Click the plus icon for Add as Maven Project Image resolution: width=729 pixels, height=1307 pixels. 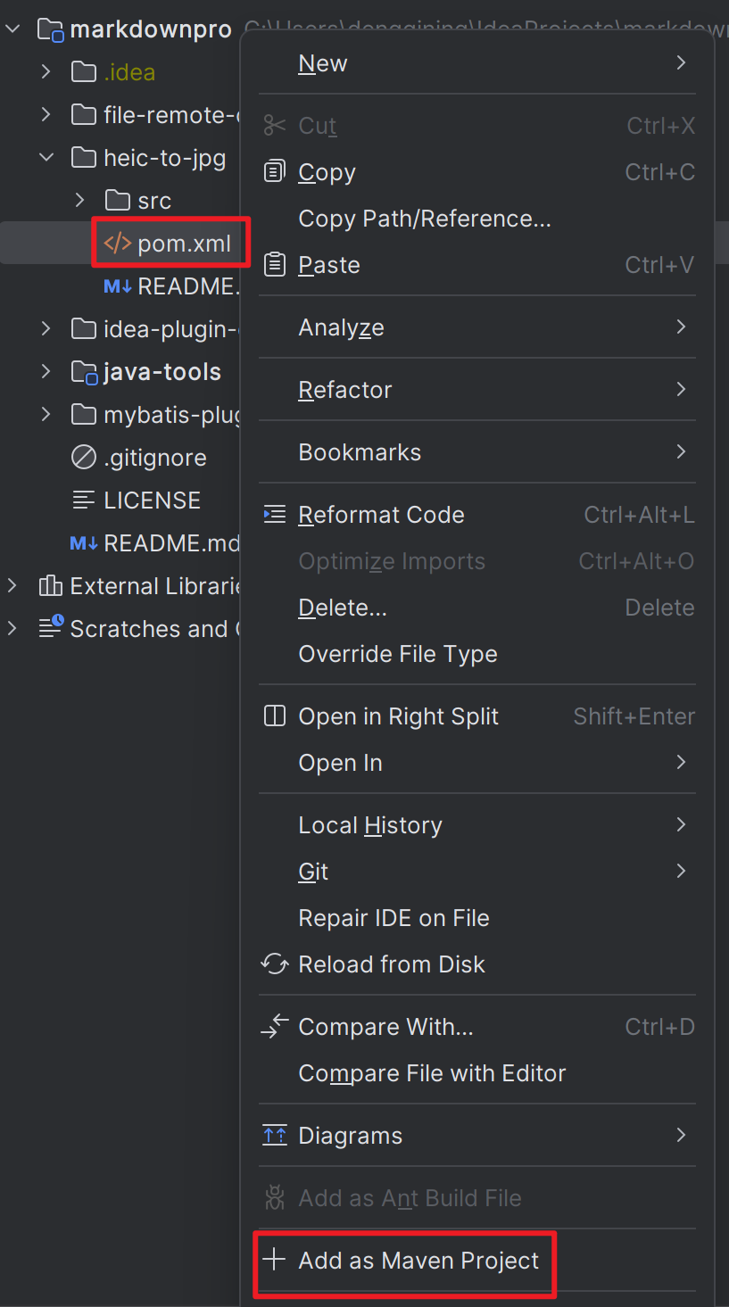pos(275,1260)
